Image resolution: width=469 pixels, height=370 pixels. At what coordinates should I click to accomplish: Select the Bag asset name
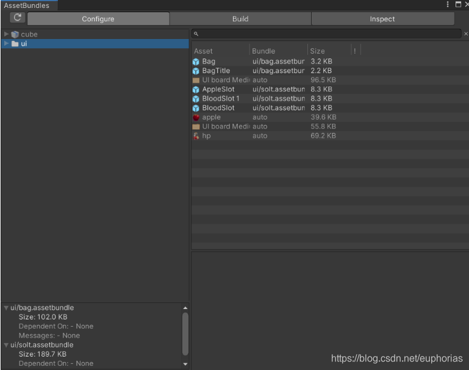(209, 62)
